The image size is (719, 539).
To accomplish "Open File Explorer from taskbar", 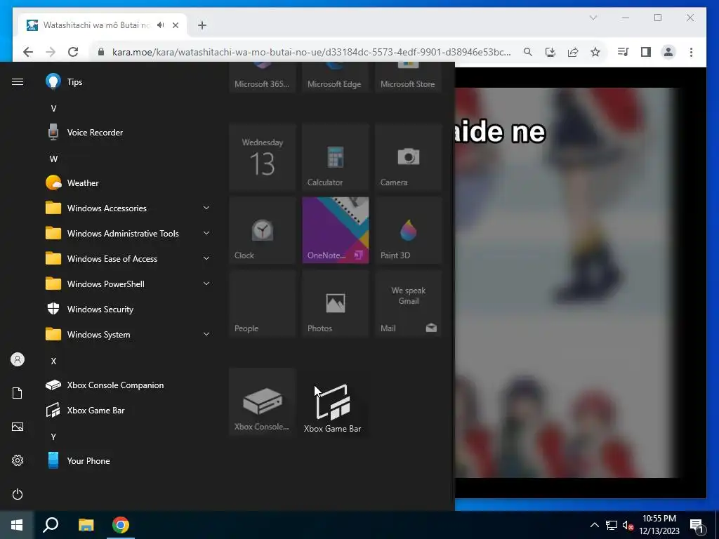I will click(86, 525).
